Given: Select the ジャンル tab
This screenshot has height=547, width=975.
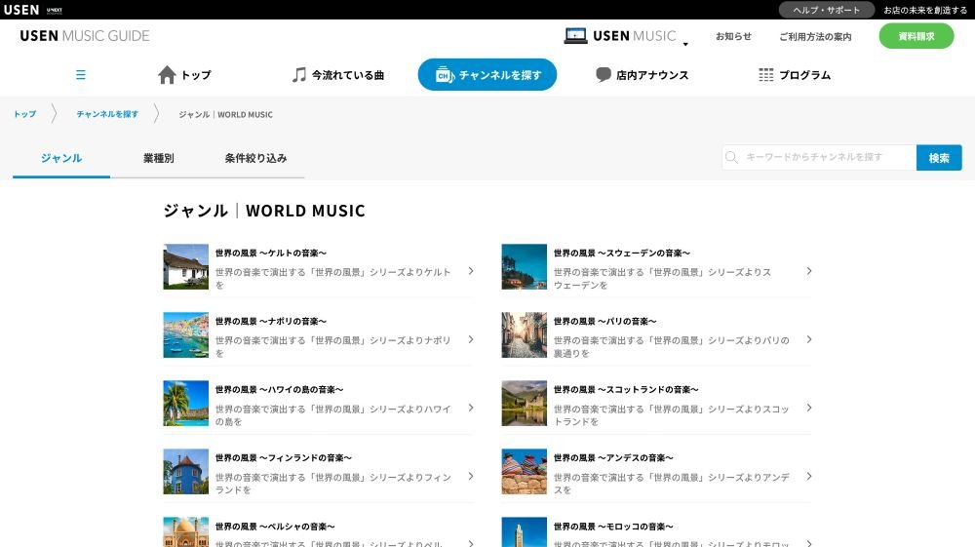Looking at the screenshot, I should (61, 158).
